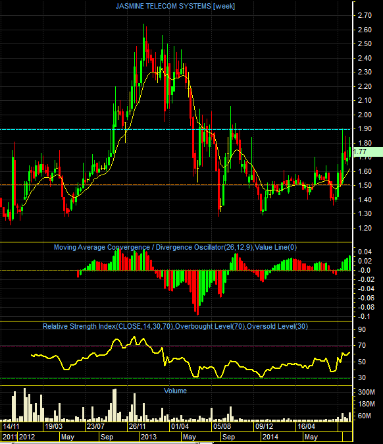
Task: Select the 2.00 price axis label
Action: (x=365, y=115)
